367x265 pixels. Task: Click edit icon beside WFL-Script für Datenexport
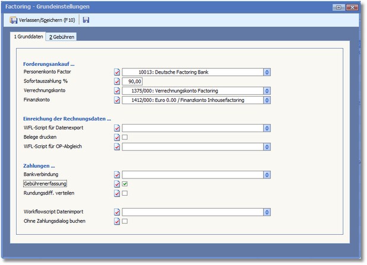(x=117, y=127)
